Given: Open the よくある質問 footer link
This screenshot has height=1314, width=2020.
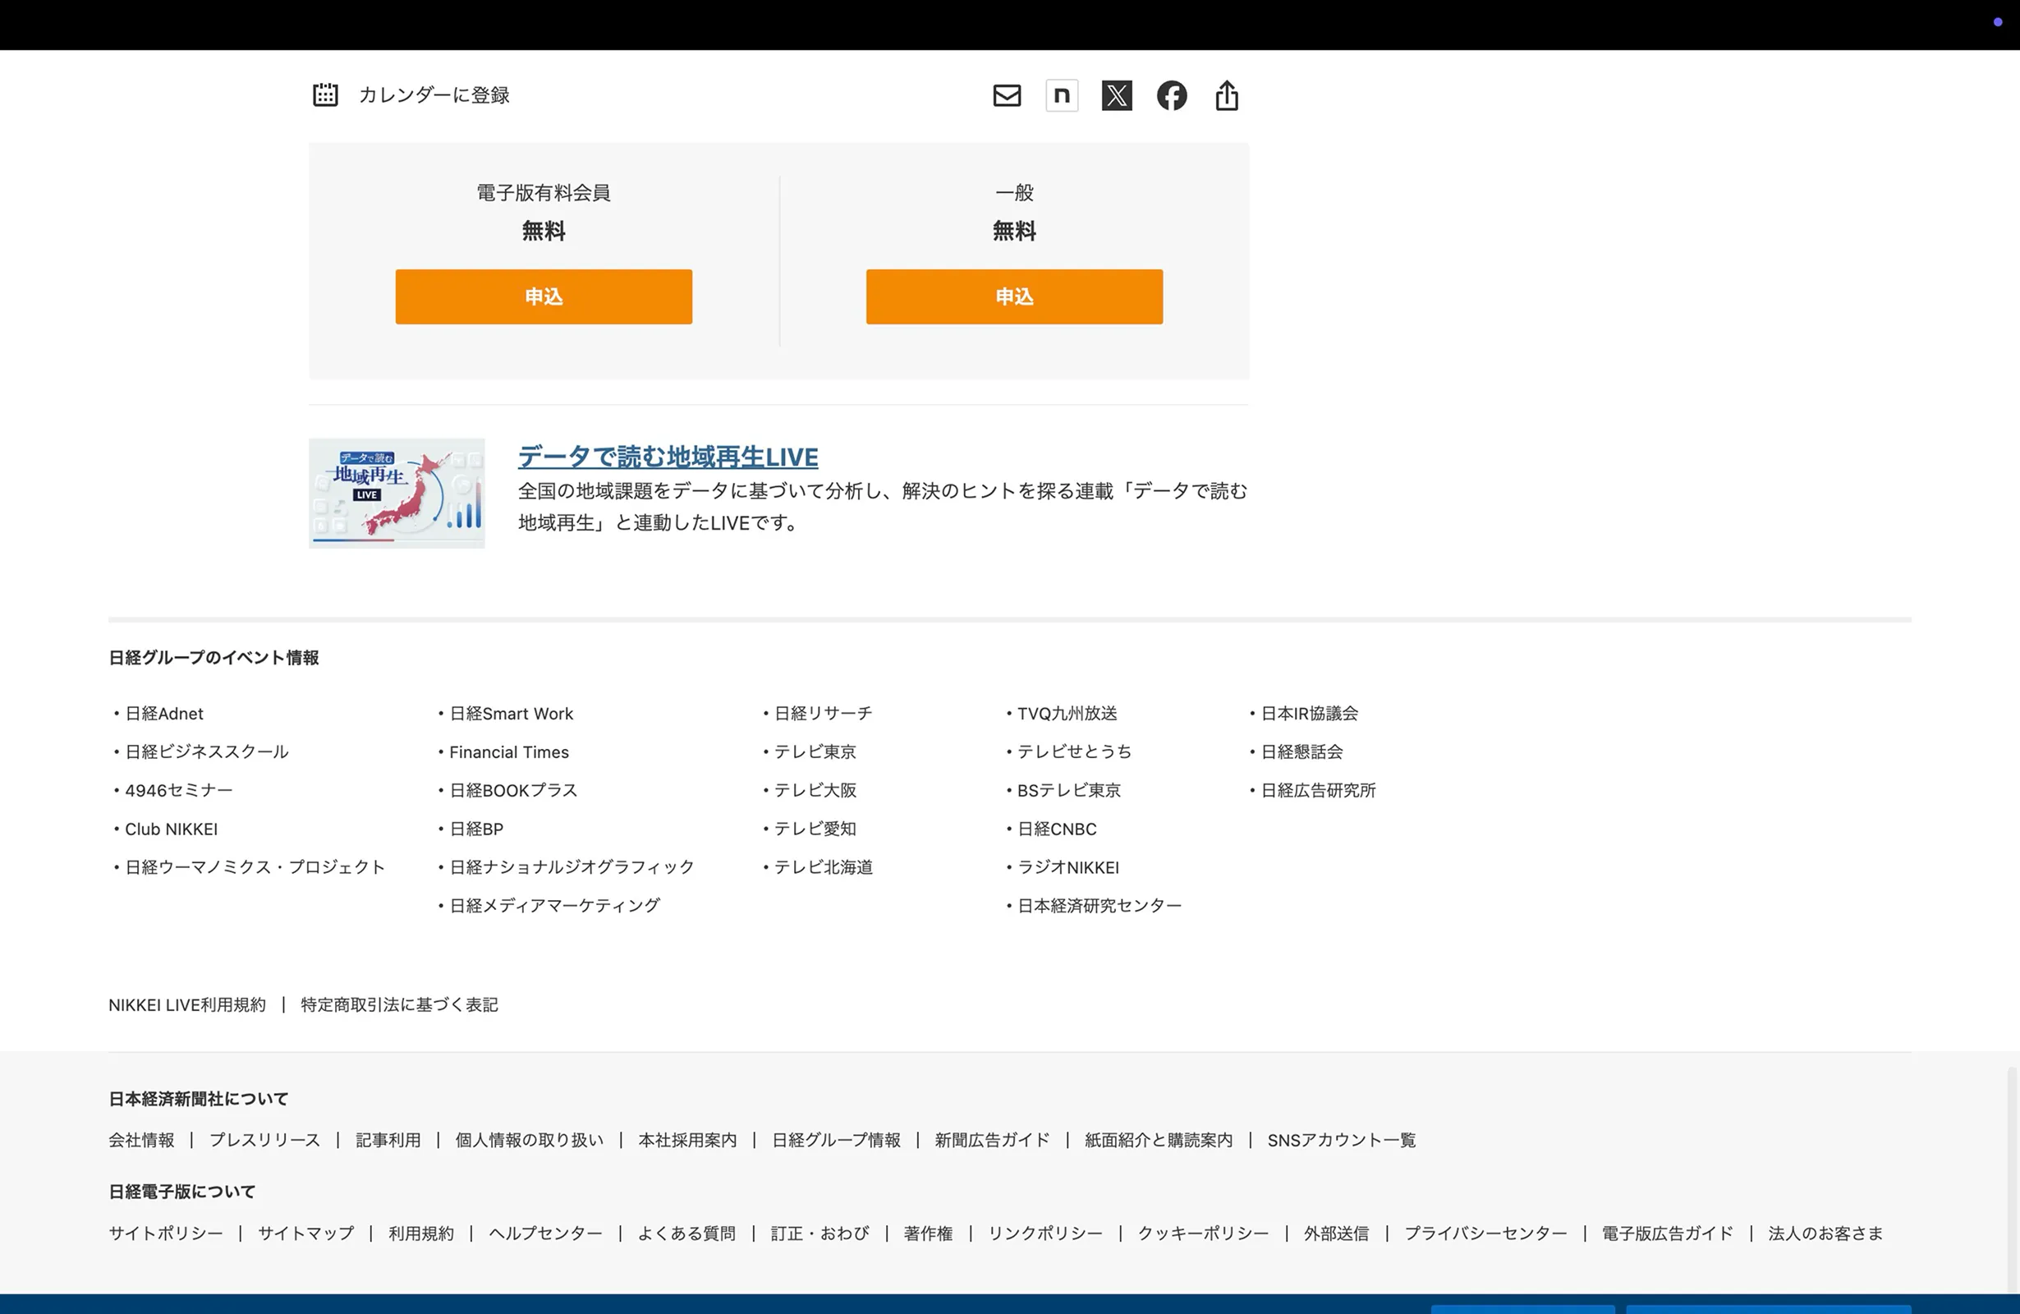Looking at the screenshot, I should (686, 1234).
